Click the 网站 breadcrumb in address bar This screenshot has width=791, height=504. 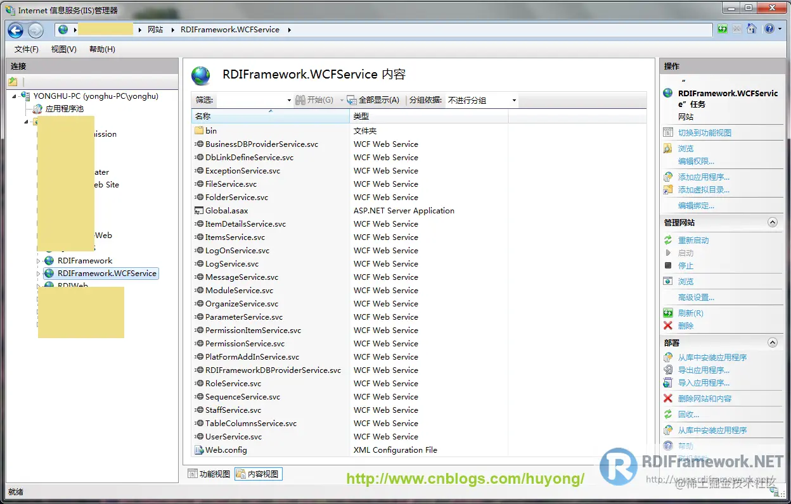[x=155, y=30]
